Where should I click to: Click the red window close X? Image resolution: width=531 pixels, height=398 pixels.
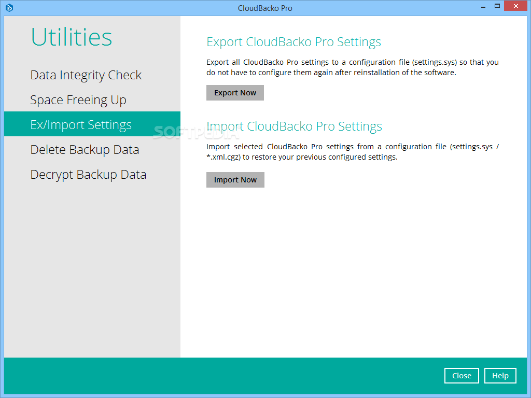coord(516,6)
